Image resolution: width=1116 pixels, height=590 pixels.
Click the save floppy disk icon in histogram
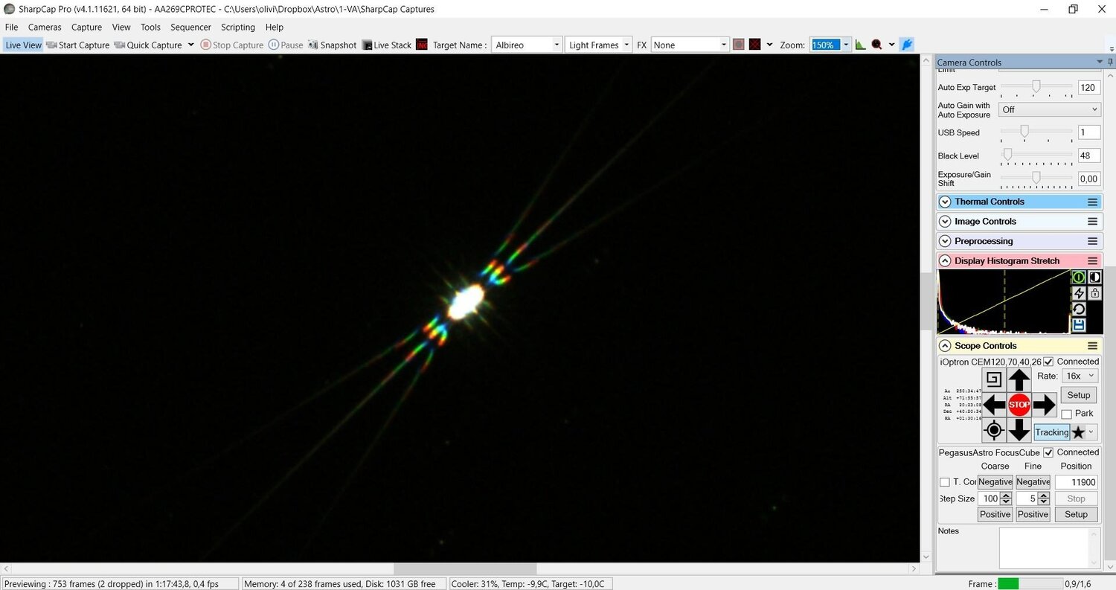[x=1078, y=325]
